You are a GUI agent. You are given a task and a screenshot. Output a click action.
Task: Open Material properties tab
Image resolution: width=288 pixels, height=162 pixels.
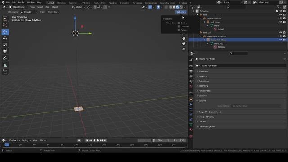pyautogui.click(x=191, y=130)
